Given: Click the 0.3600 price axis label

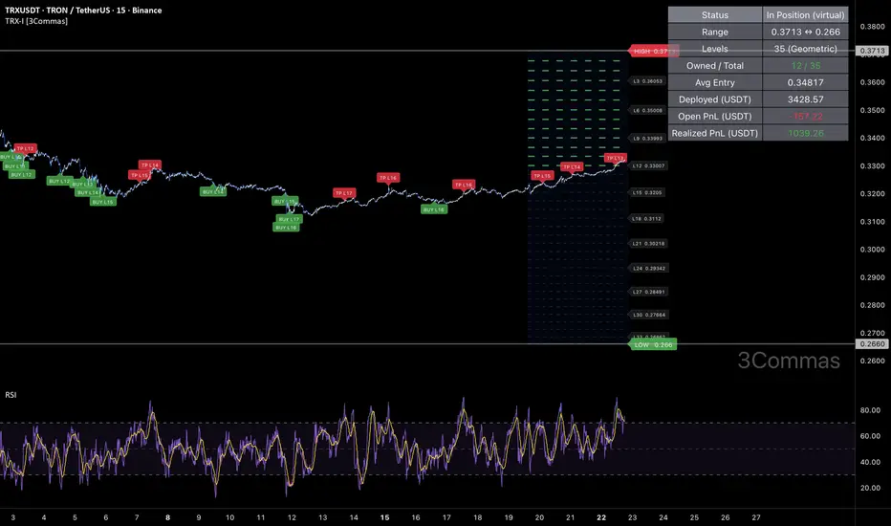Looking at the screenshot, I should [872, 82].
